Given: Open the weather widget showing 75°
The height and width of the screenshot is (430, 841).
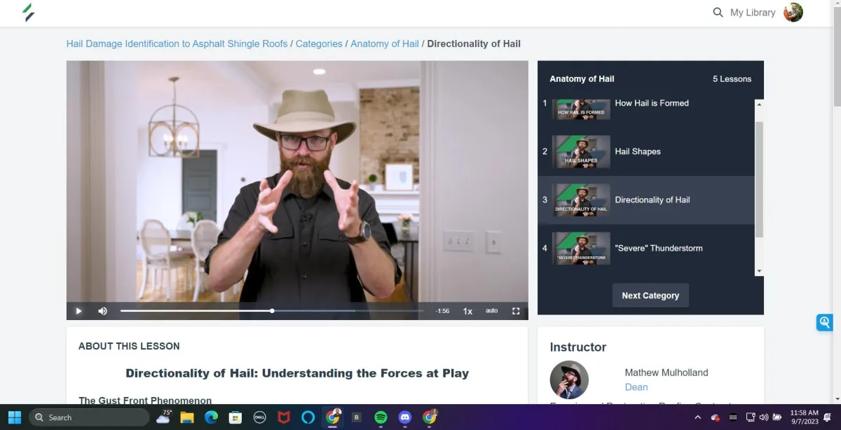Looking at the screenshot, I should click(x=164, y=417).
